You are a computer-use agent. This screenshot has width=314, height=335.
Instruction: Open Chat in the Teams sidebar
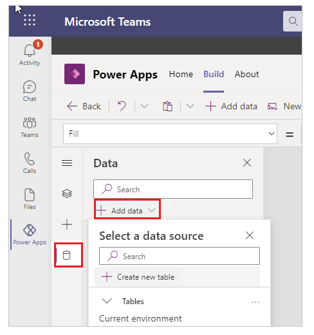pos(30,91)
